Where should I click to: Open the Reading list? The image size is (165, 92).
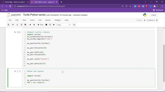[x=158, y=10]
